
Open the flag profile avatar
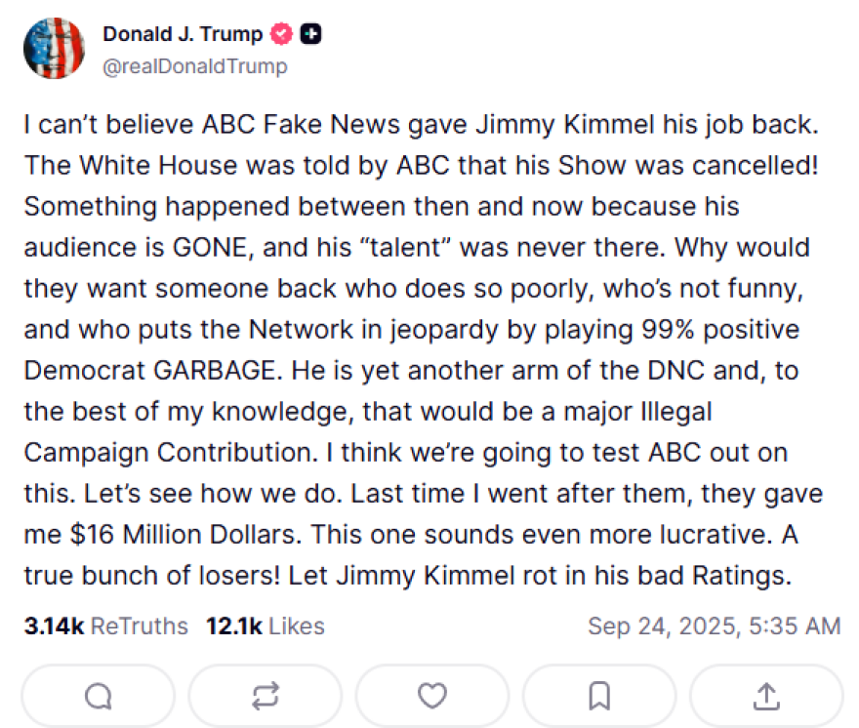pyautogui.click(x=55, y=50)
